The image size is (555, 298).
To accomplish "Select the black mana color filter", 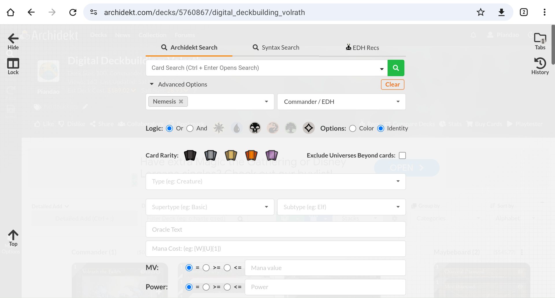I will pos(255,128).
